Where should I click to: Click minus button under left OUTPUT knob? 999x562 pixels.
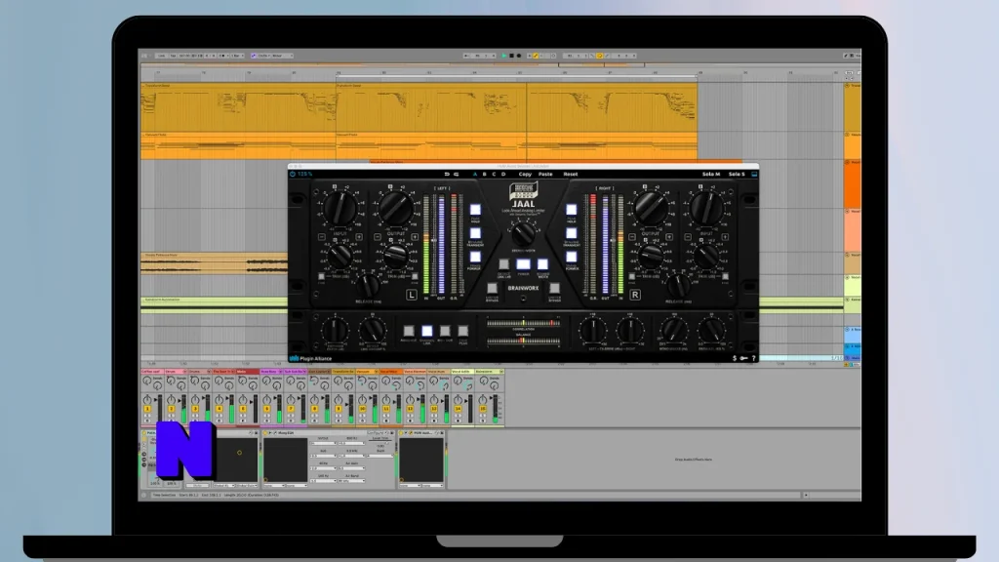click(378, 237)
